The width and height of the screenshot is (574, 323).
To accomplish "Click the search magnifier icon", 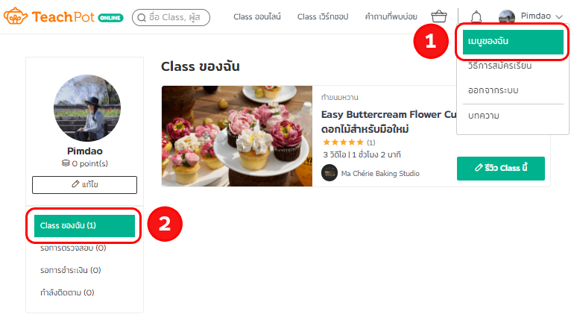I will click(x=142, y=18).
